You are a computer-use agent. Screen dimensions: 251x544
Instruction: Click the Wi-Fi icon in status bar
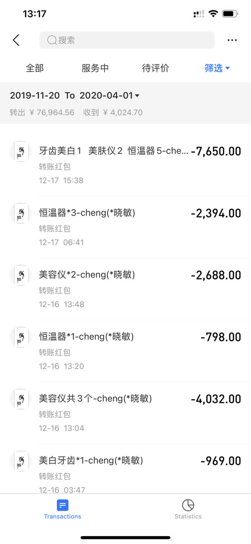(213, 13)
